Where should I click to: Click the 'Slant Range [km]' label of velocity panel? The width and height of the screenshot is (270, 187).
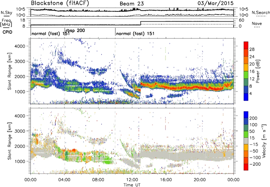pos(9,141)
